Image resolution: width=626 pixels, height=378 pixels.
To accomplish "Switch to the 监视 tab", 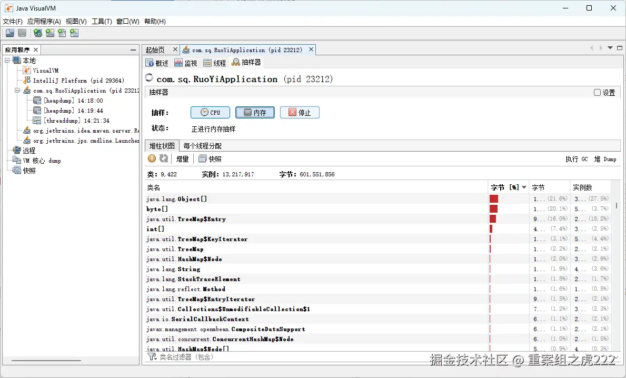I will [186, 63].
